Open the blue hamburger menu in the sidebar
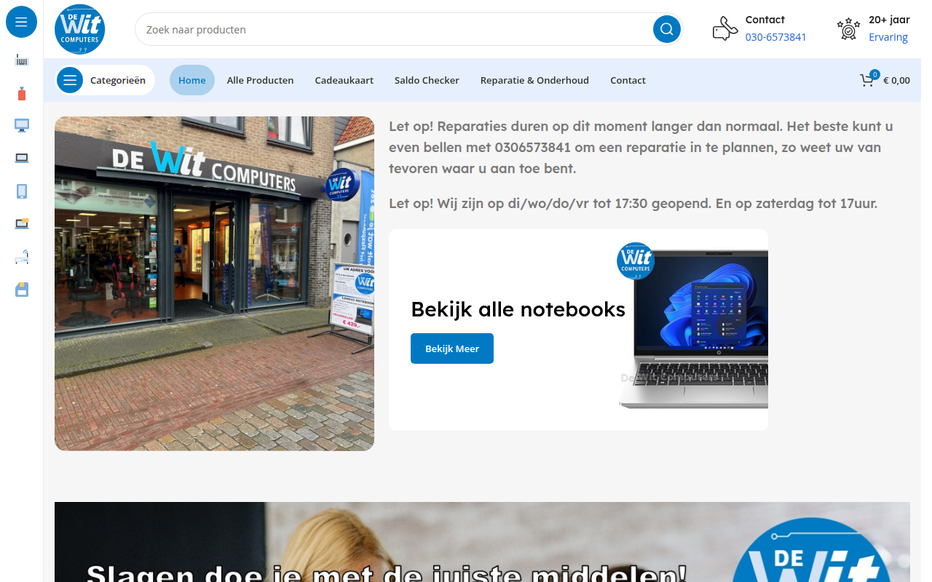Viewport: 932px width, 582px height. [x=21, y=22]
